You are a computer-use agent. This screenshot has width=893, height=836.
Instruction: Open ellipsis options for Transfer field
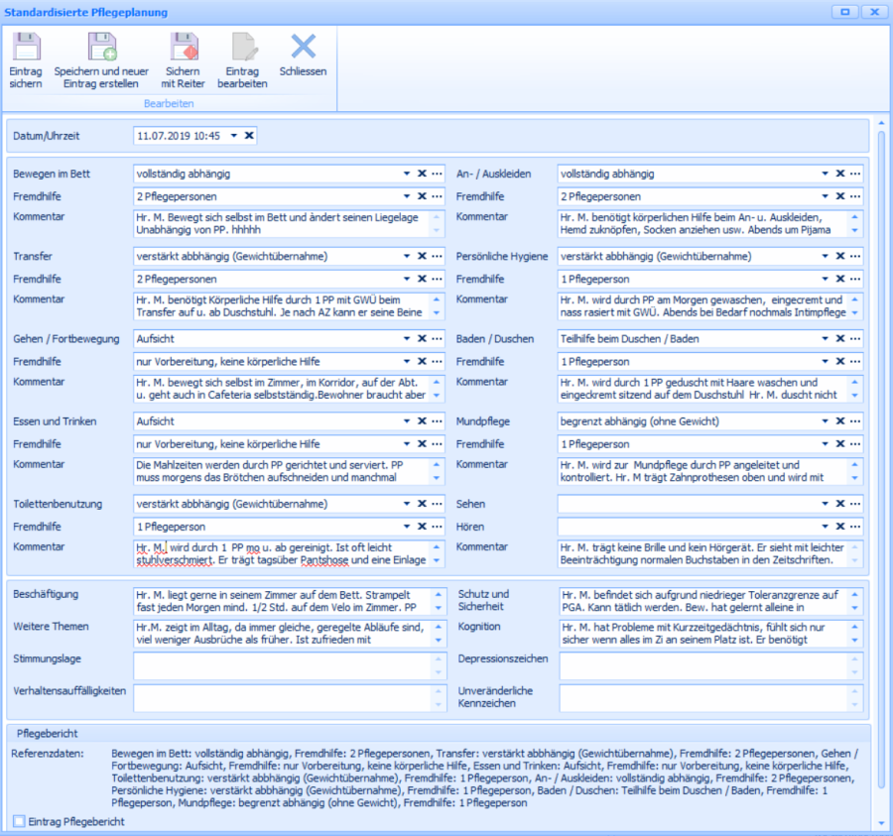[437, 256]
